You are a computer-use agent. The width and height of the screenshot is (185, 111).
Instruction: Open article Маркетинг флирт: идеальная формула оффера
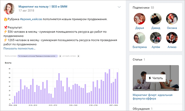[x=152, y=97]
